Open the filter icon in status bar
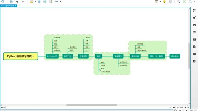 point(170,108)
